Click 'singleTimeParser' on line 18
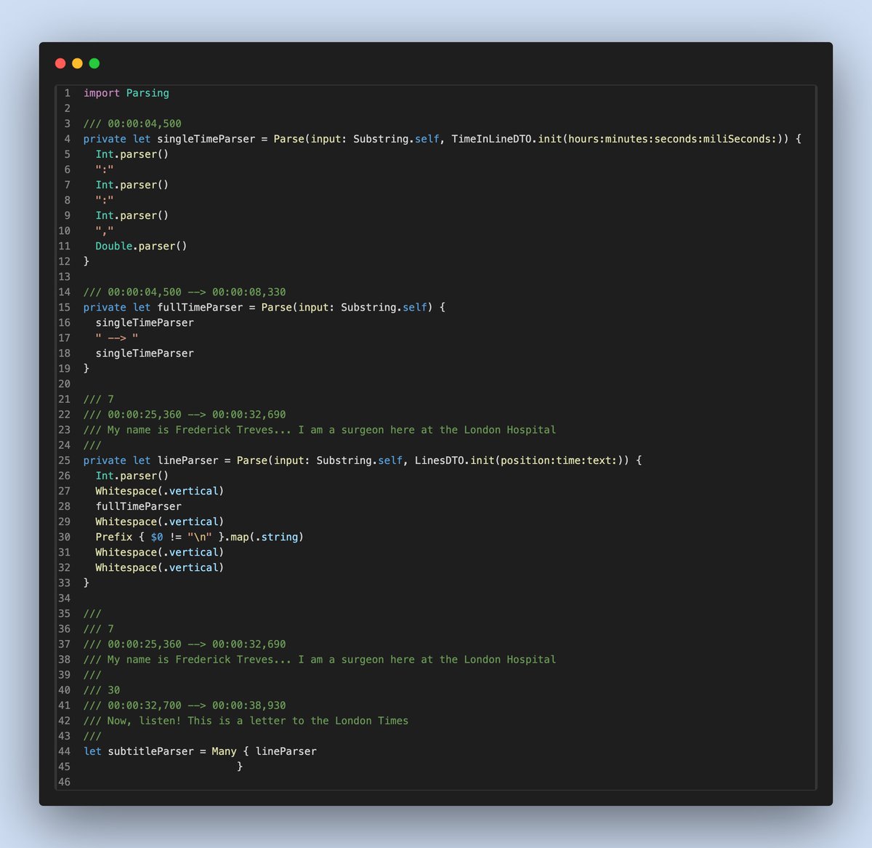 click(145, 353)
